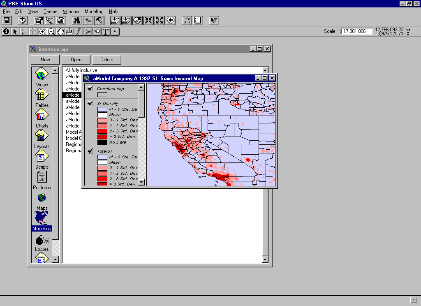
Task: Open the Layouts icon in project sidebar
Action: tap(42, 136)
